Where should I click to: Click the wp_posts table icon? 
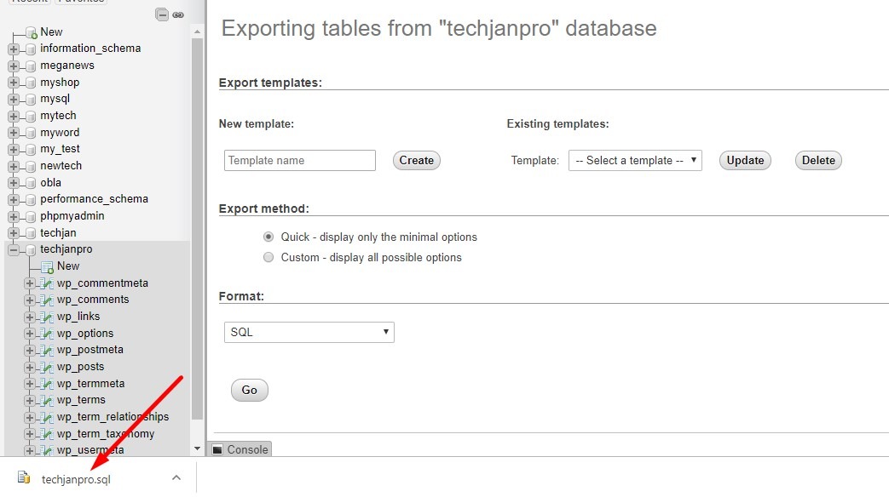tap(47, 367)
